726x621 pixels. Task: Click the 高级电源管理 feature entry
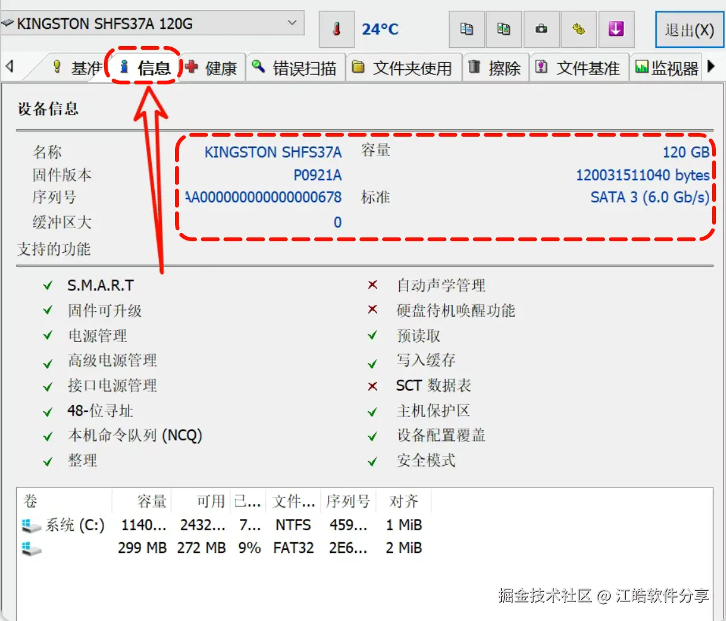(x=112, y=360)
